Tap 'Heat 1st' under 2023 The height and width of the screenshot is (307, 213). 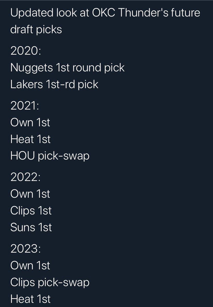tap(31, 299)
